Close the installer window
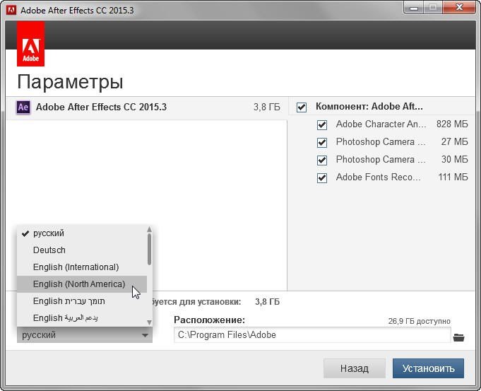 tap(459, 8)
